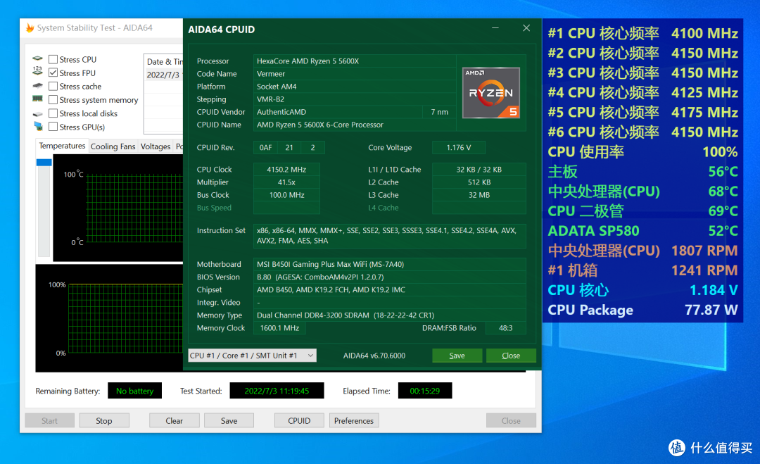This screenshot has height=464, width=760.
Task: Switch to the Voltages tab
Action: coord(155,146)
